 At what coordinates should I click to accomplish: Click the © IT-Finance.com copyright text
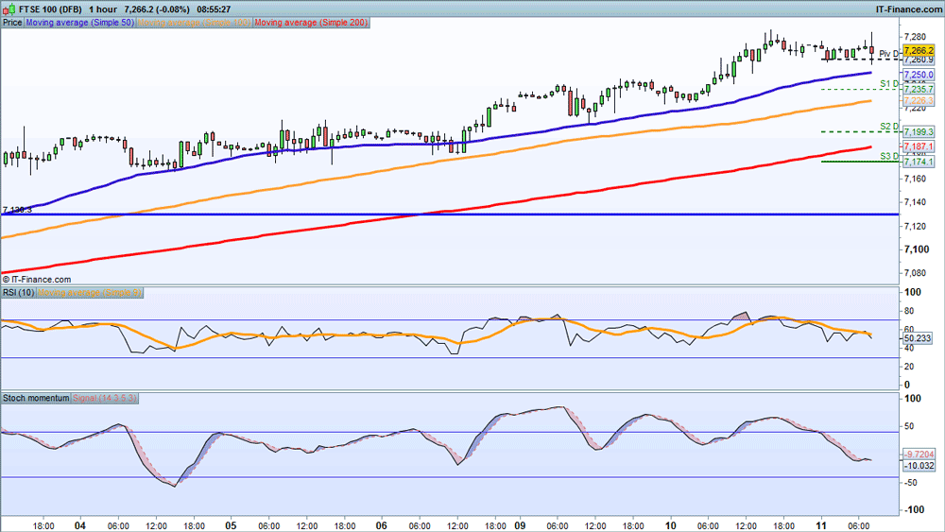pos(37,280)
